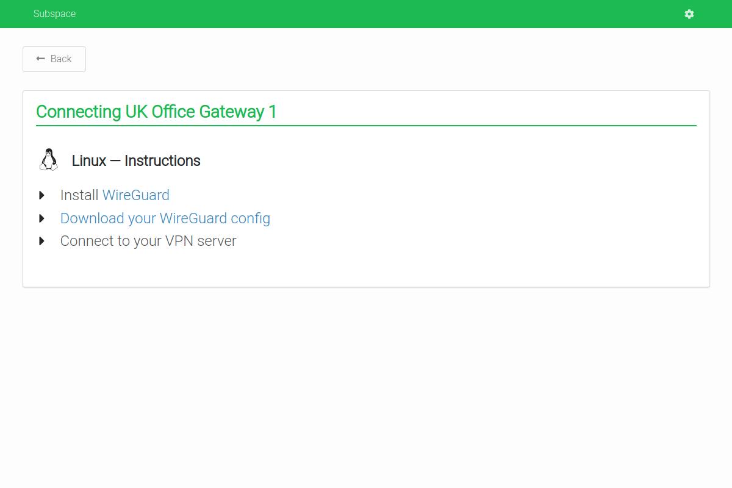732x488 pixels.
Task: Open settings via the gear icon
Action: [689, 14]
